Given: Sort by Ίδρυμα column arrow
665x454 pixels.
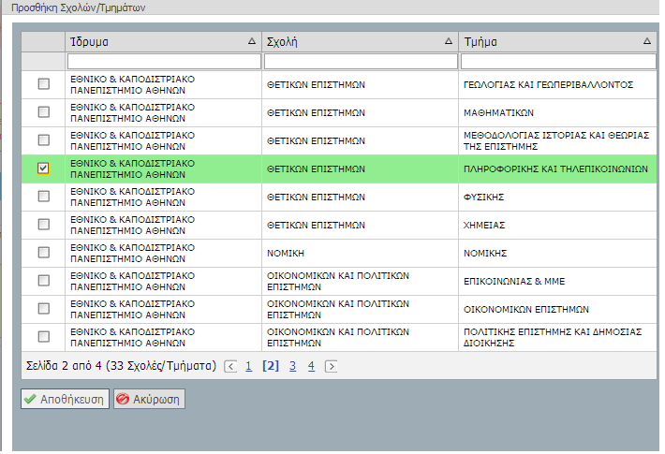Looking at the screenshot, I should pyautogui.click(x=252, y=41).
